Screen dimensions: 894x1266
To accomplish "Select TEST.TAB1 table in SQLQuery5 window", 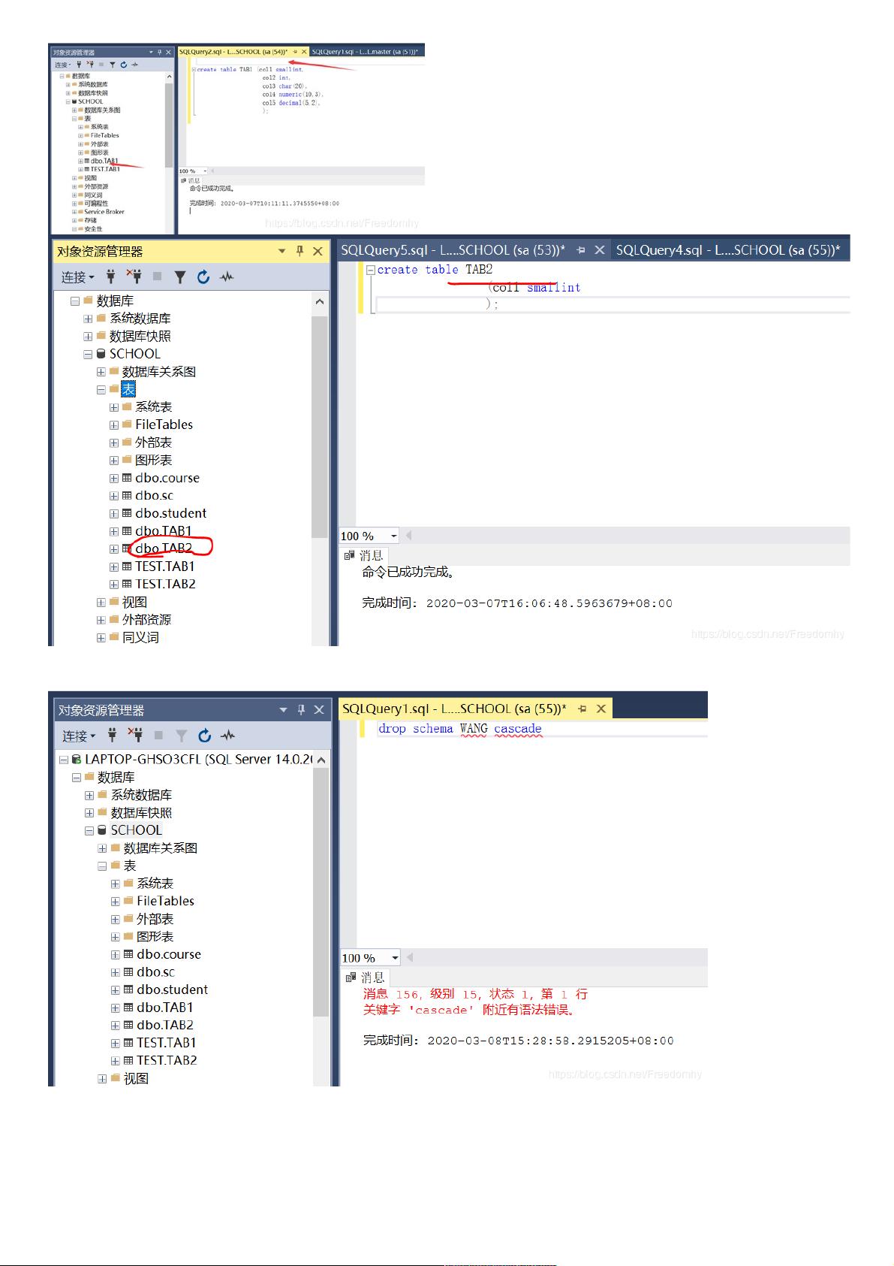I will click(x=165, y=567).
